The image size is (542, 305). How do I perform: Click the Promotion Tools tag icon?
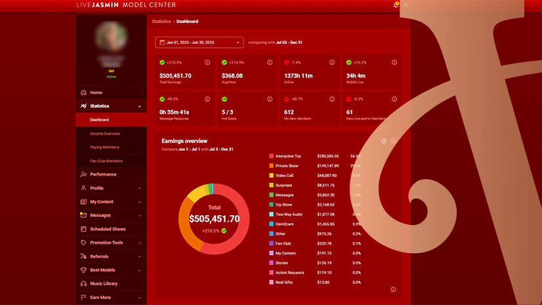pos(83,243)
